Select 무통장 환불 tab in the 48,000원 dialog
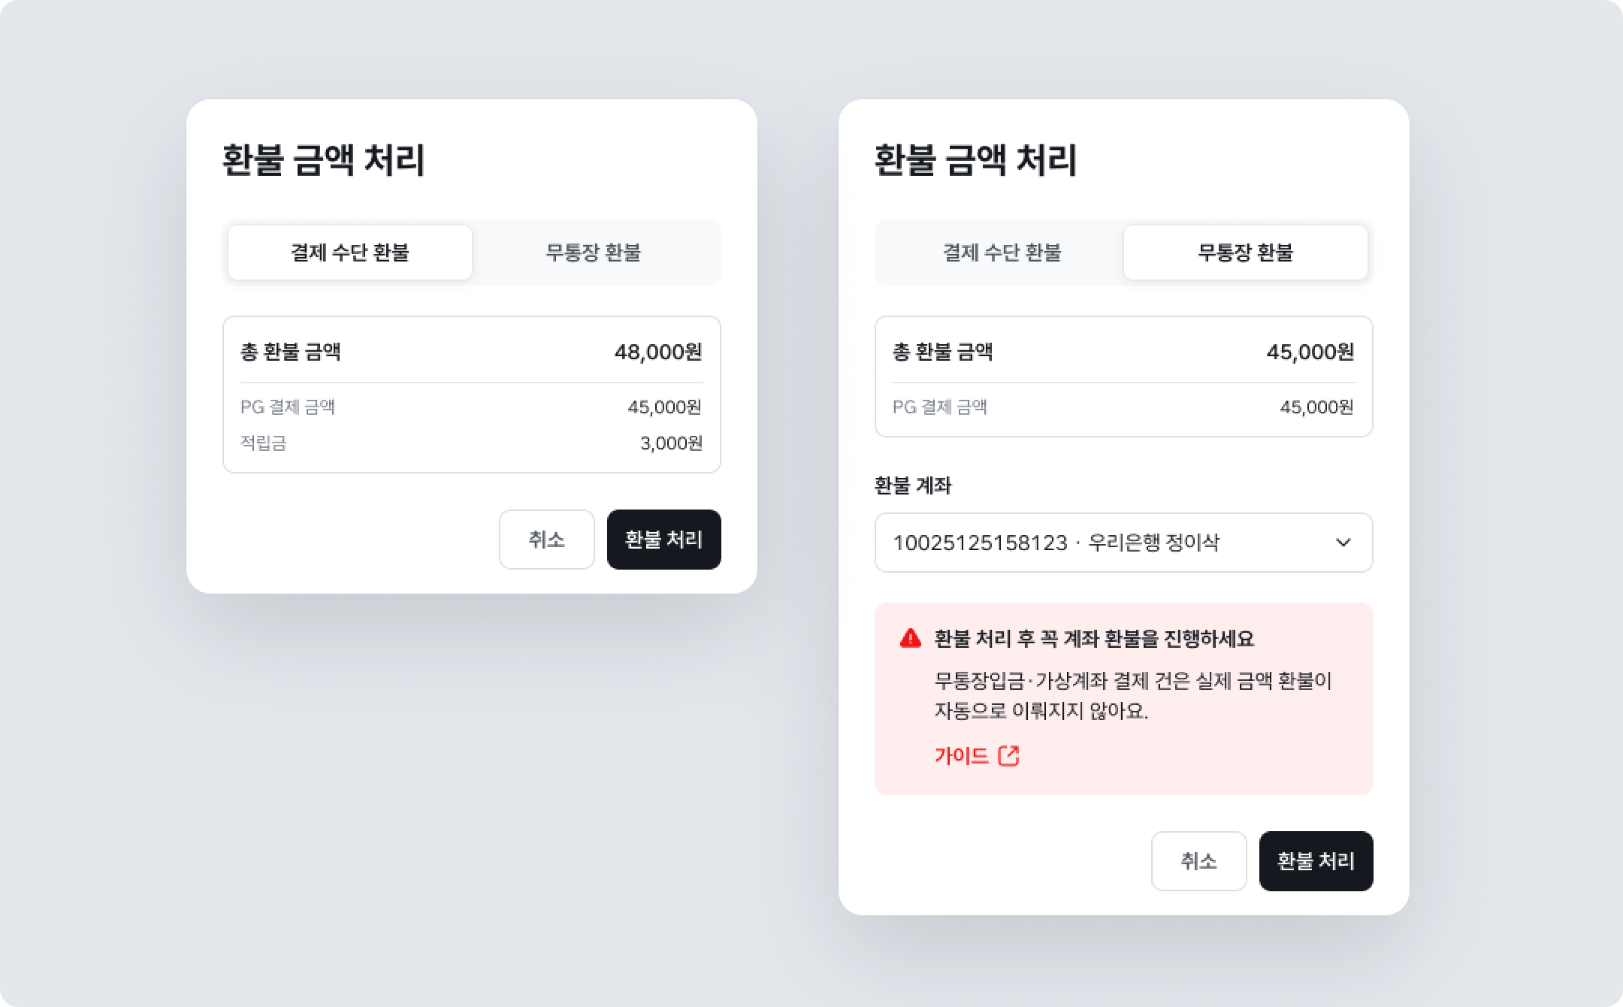Viewport: 1623px width, 1007px height. (x=593, y=253)
